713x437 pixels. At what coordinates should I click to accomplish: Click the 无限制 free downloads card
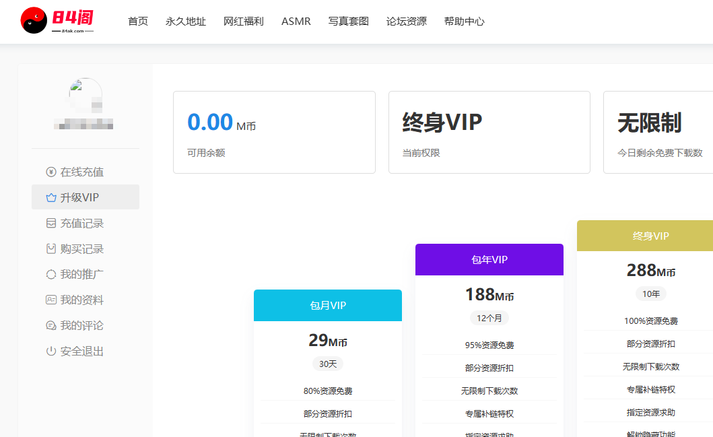[658, 133]
